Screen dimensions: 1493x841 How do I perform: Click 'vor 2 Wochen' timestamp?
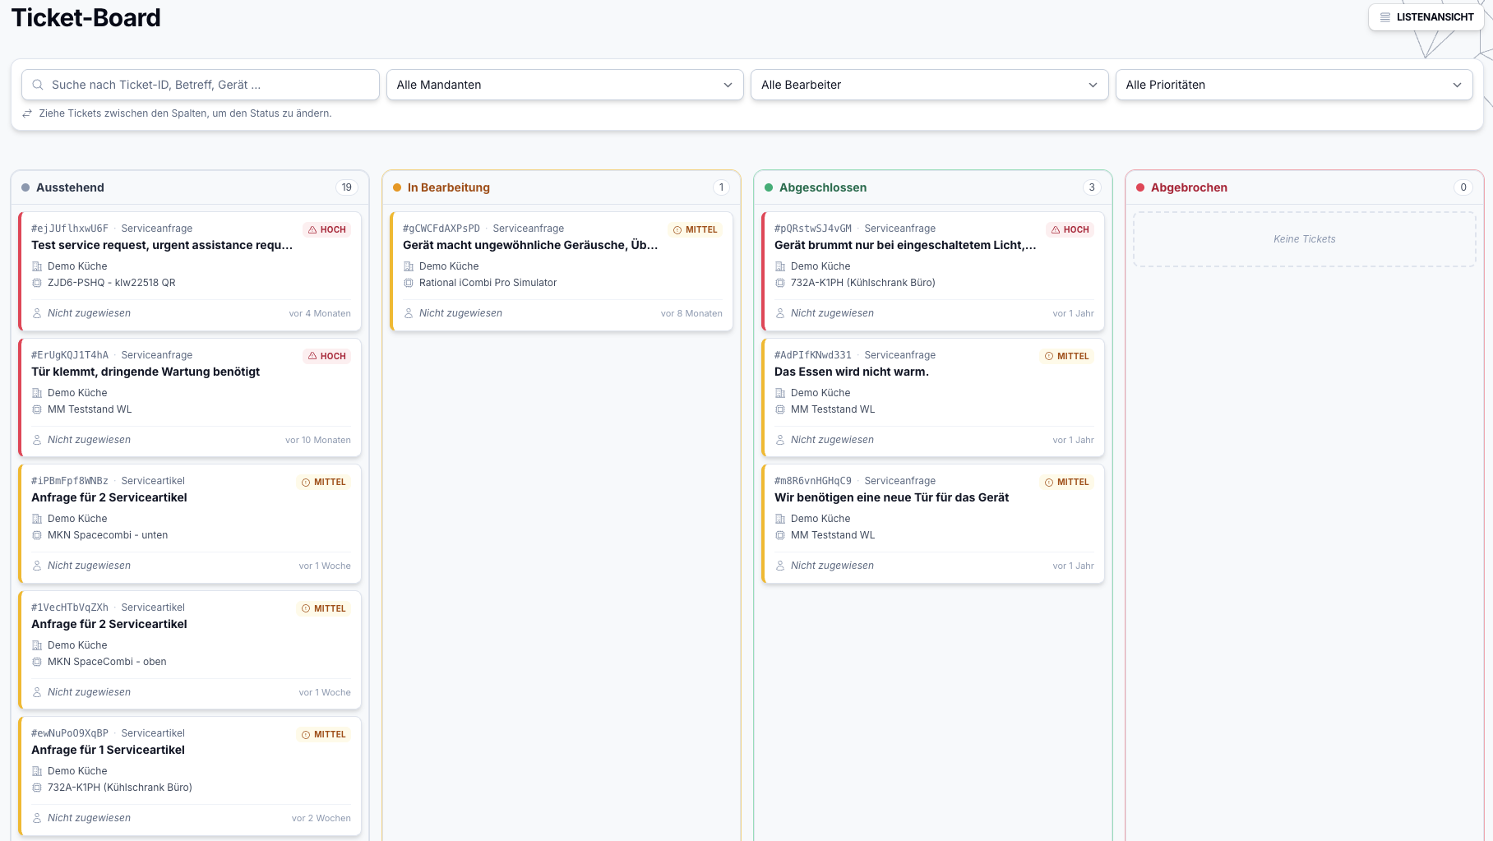coord(321,818)
